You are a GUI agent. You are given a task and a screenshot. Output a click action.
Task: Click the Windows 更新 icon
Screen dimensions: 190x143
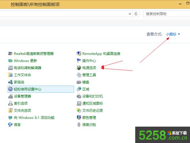click(x=10, y=61)
